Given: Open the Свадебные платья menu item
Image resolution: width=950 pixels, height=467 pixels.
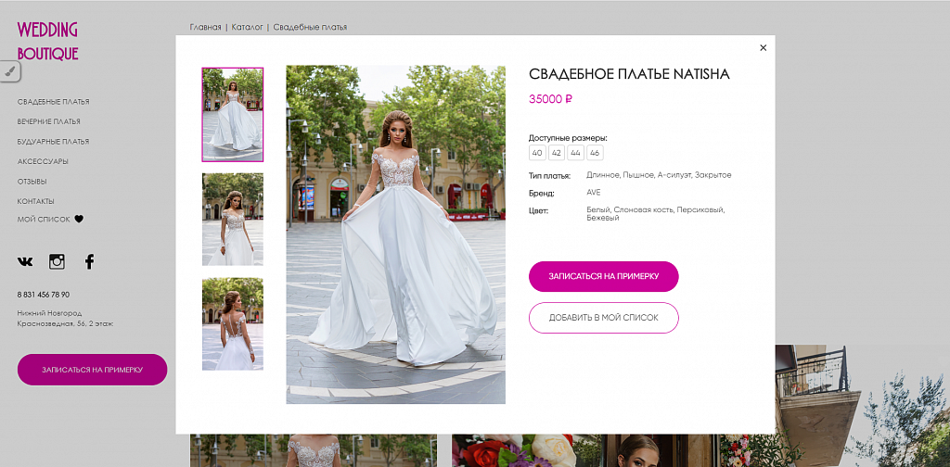Looking at the screenshot, I should click(x=53, y=102).
